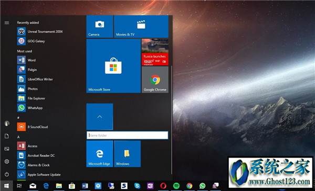Open Power options in Start sidebar

[x=7, y=174]
